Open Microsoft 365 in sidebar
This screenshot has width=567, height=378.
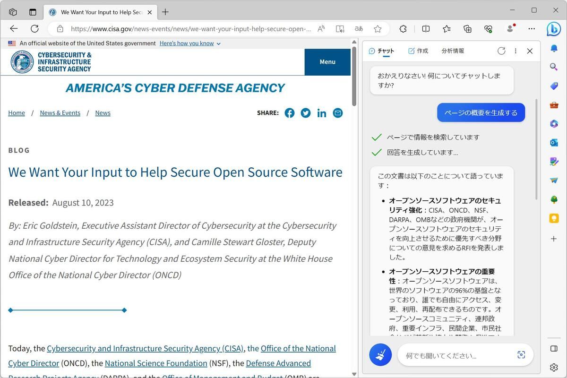pos(554,124)
